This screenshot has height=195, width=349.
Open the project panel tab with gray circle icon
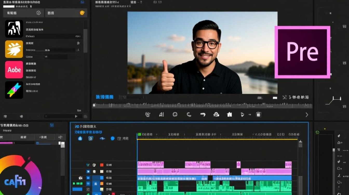click(24, 13)
